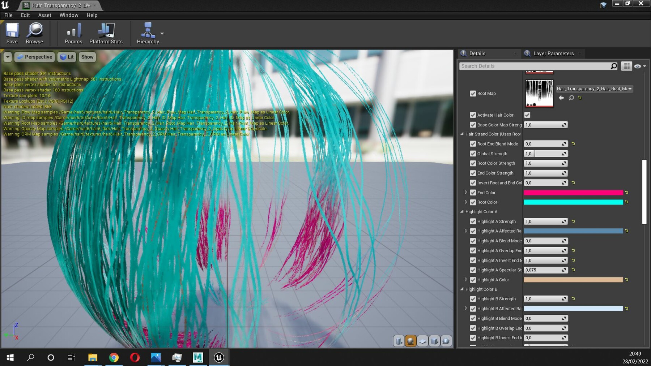Collapse the Highlight Color A section
This screenshot has height=366, width=651.
point(462,212)
